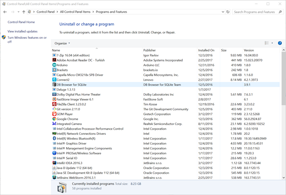Click the Git version 2.11.0 icon
The height and width of the screenshot is (195, 286).
(54, 109)
